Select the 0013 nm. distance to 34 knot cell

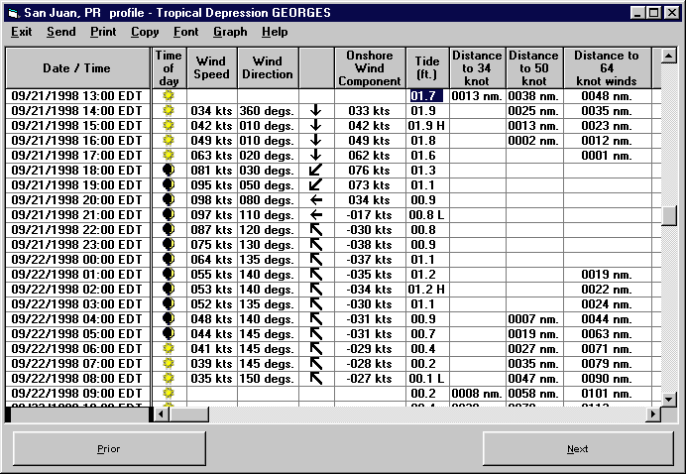click(x=477, y=96)
